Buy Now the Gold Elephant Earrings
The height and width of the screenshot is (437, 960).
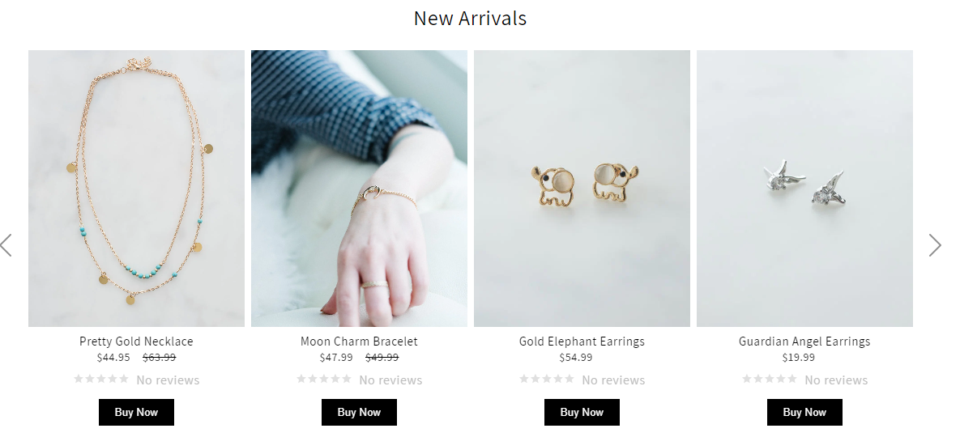click(582, 412)
